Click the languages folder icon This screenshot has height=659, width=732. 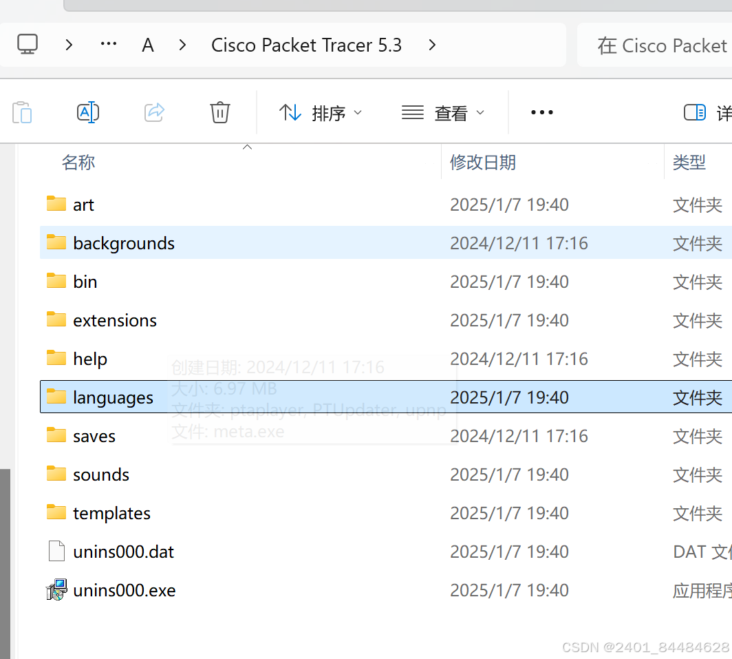[x=56, y=396]
